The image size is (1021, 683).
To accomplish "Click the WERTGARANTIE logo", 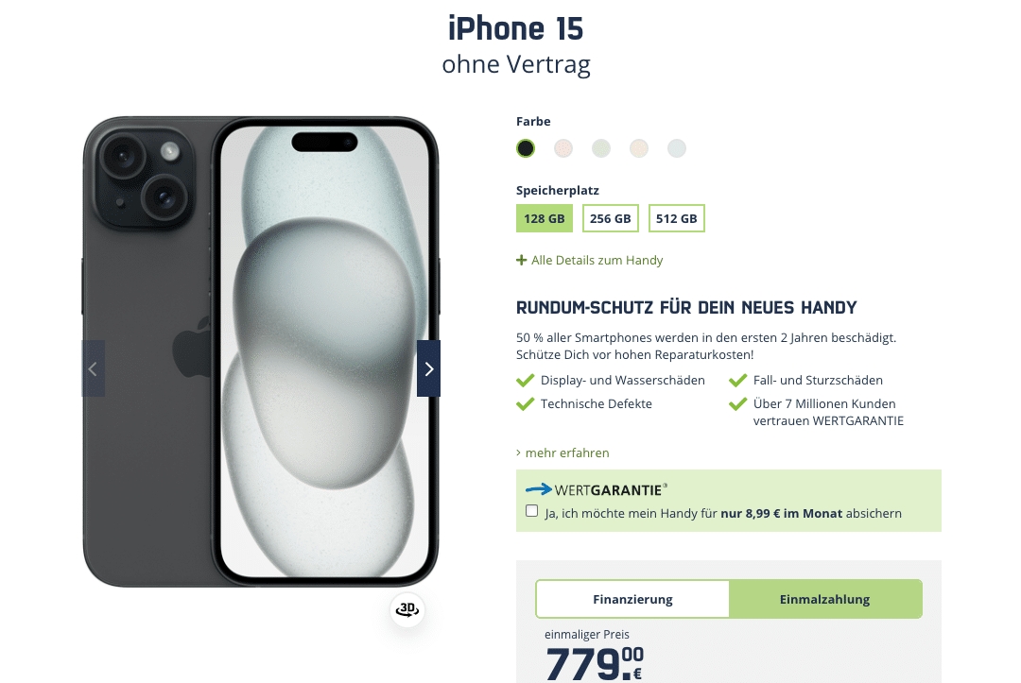I will pyautogui.click(x=597, y=489).
